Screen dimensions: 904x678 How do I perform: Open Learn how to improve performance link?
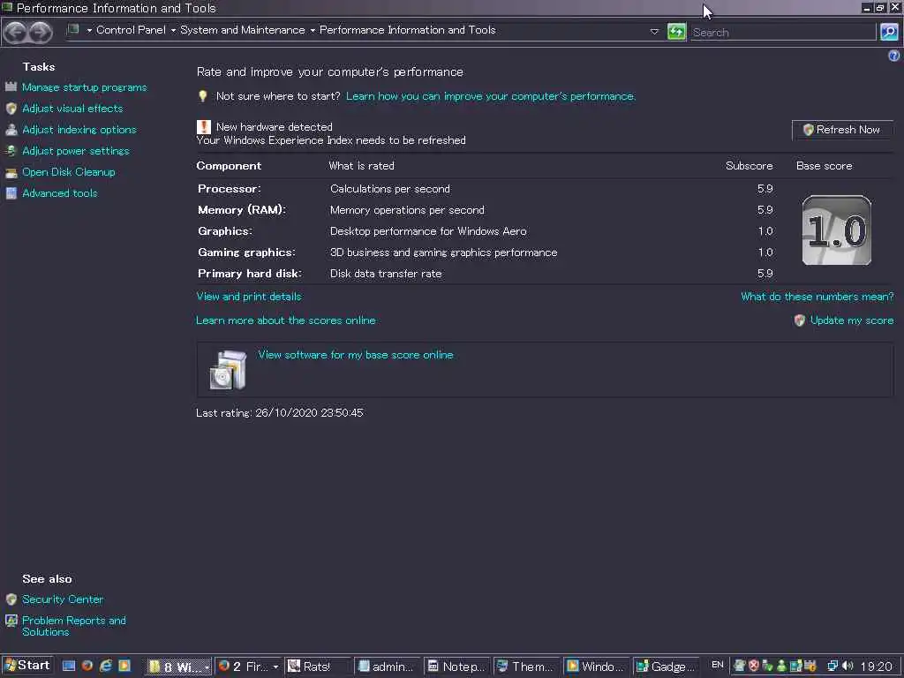tap(491, 96)
